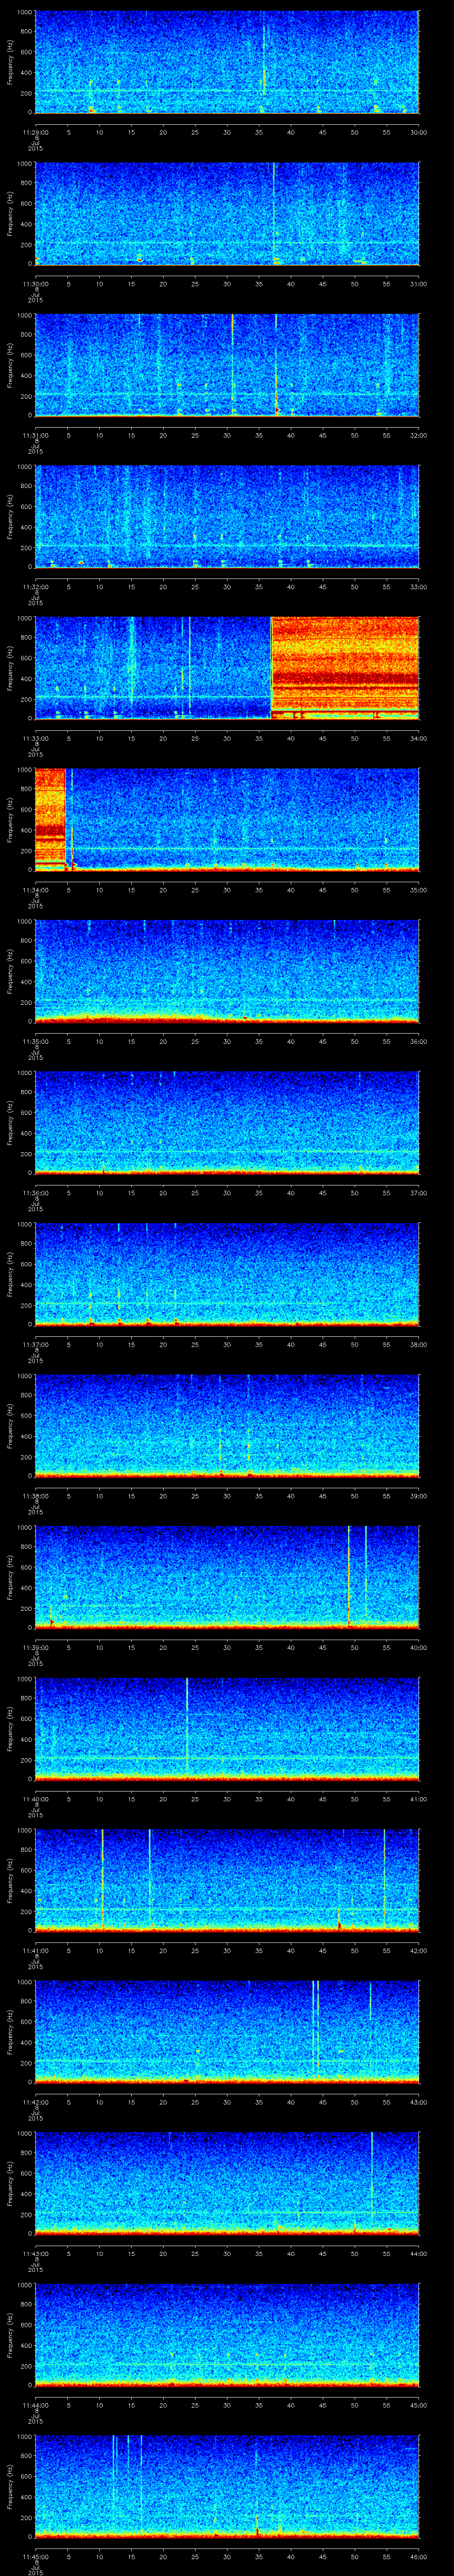Select the spectrogram panel starting at 11:29:00
The height and width of the screenshot is (2576, 454).
coord(227,62)
